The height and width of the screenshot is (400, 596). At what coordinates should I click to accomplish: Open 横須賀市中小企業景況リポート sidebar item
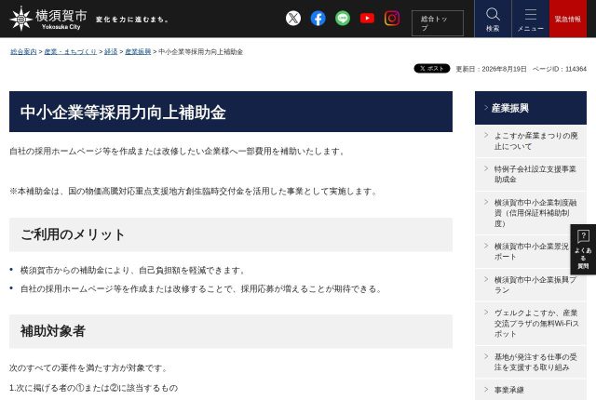tap(531, 251)
